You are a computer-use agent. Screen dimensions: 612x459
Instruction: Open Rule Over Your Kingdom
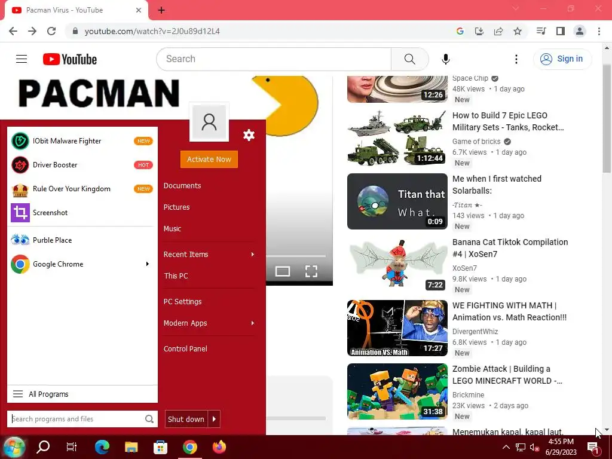(x=82, y=189)
